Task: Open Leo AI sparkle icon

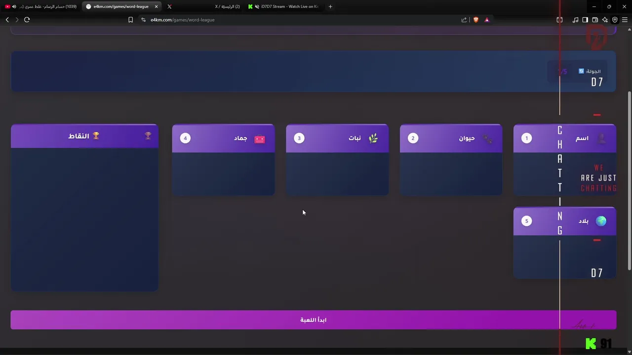Action: click(x=605, y=20)
